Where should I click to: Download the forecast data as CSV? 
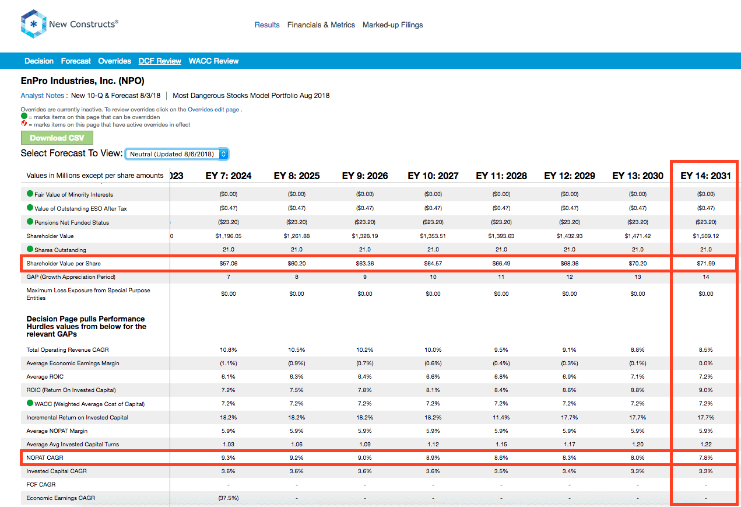click(57, 138)
